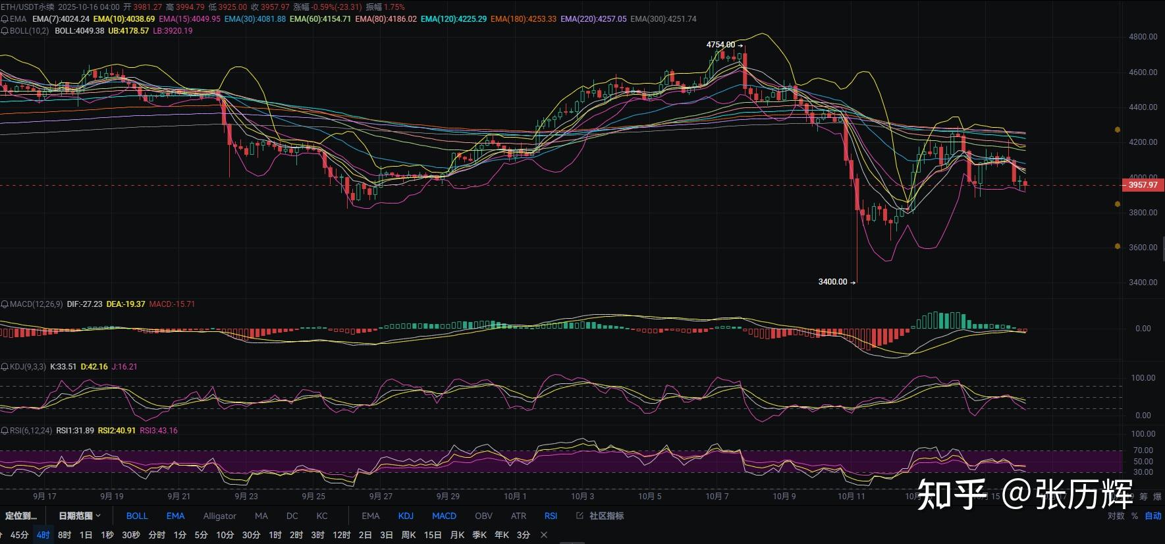Enable the OBV sub-chart indicator
The image size is (1165, 544).
click(483, 516)
